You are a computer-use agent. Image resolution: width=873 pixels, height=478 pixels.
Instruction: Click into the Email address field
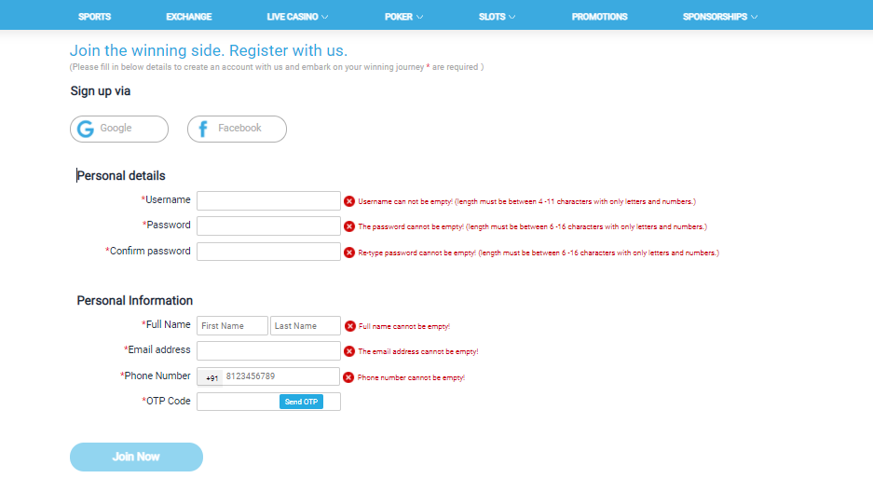point(268,350)
